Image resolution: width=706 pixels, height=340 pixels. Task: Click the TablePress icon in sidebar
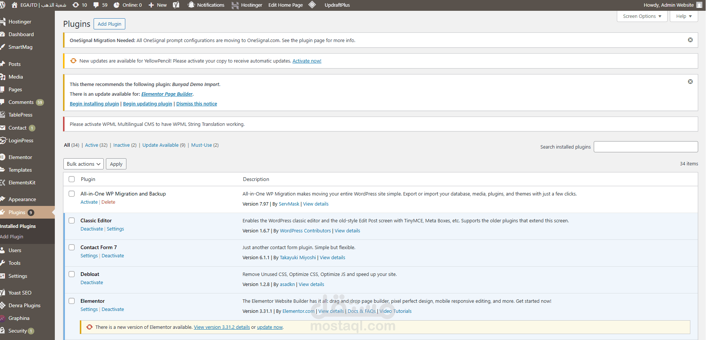tap(3, 115)
